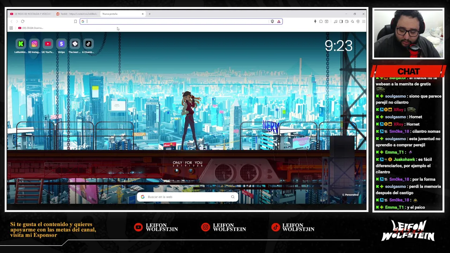Go forward with the browser forward arrow
450x253 pixels.
(17, 21)
